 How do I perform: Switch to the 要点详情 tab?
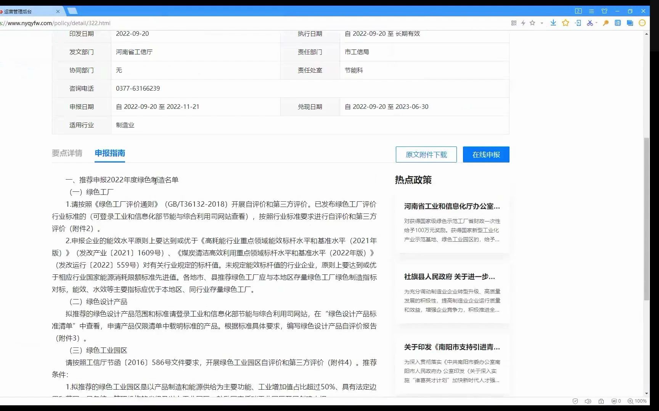[x=67, y=153]
